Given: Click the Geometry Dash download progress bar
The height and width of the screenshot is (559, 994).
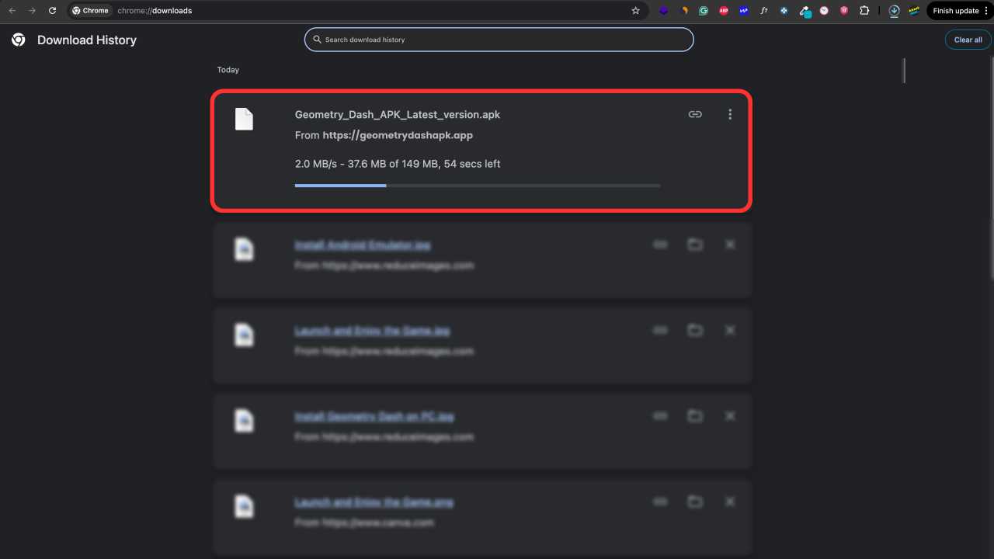Looking at the screenshot, I should click(x=478, y=186).
